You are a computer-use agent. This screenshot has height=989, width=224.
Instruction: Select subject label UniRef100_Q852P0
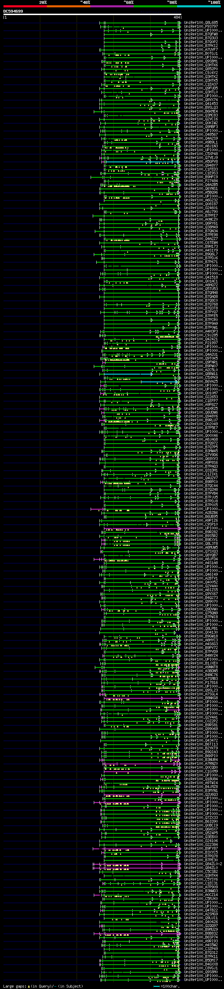point(201,69)
